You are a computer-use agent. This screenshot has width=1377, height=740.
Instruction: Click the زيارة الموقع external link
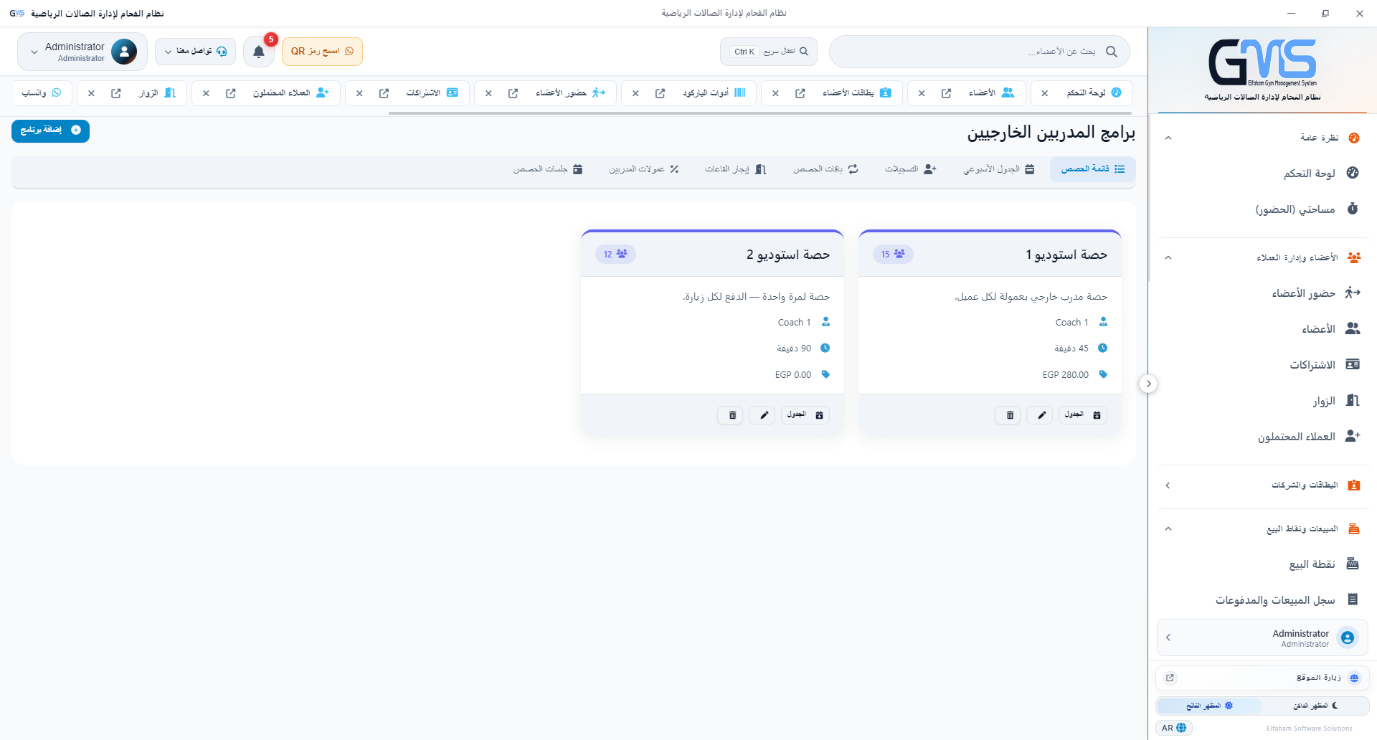pyautogui.click(x=1262, y=678)
